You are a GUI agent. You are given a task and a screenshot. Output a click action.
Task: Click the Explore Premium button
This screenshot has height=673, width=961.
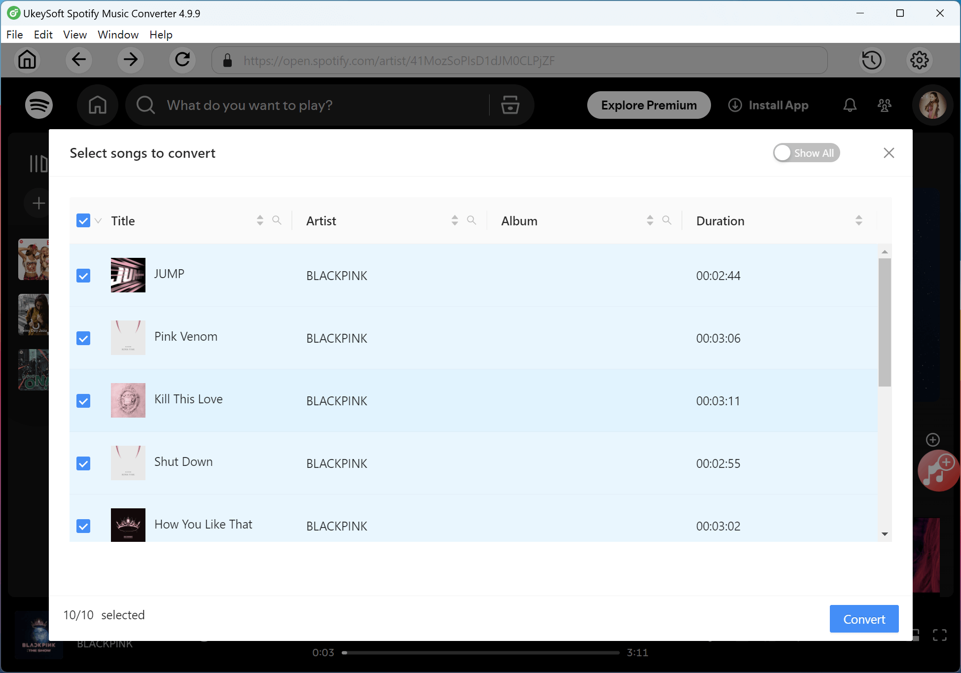tap(648, 105)
